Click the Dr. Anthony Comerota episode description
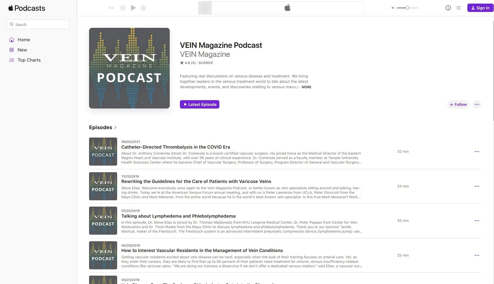 click(241, 158)
